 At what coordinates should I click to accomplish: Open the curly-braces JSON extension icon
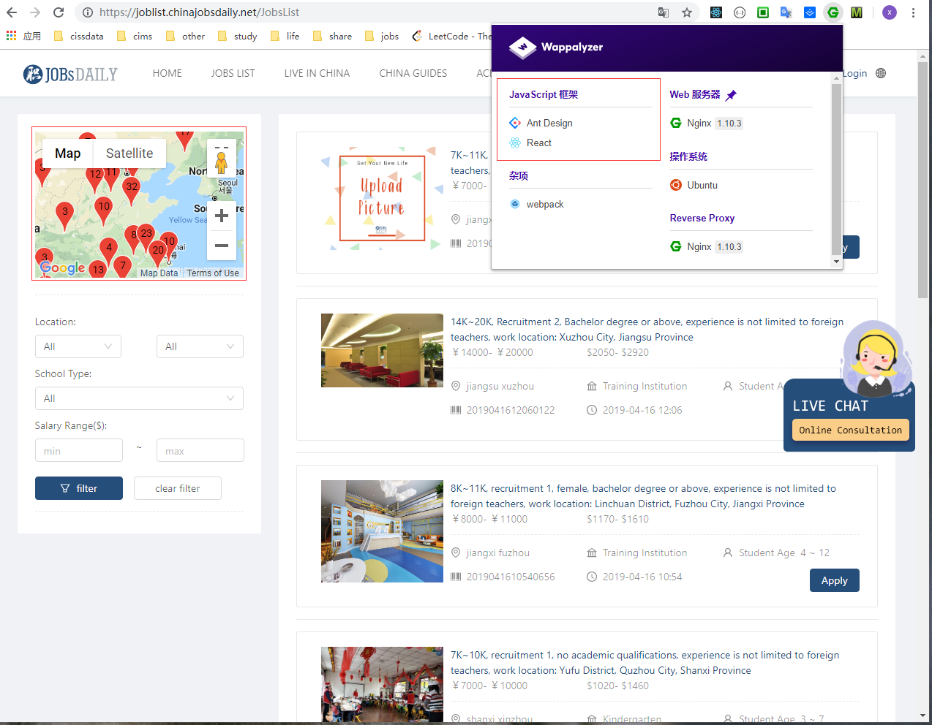click(x=740, y=12)
